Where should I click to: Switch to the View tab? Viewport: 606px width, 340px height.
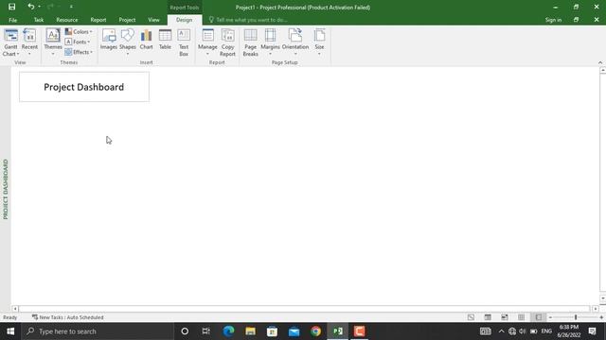click(153, 20)
